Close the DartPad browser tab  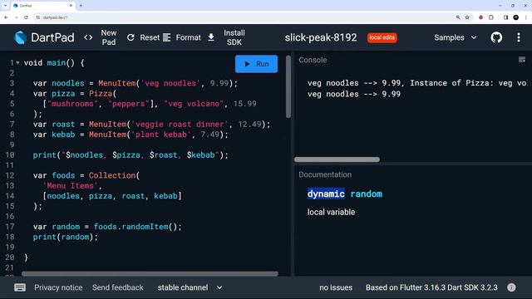click(71, 6)
